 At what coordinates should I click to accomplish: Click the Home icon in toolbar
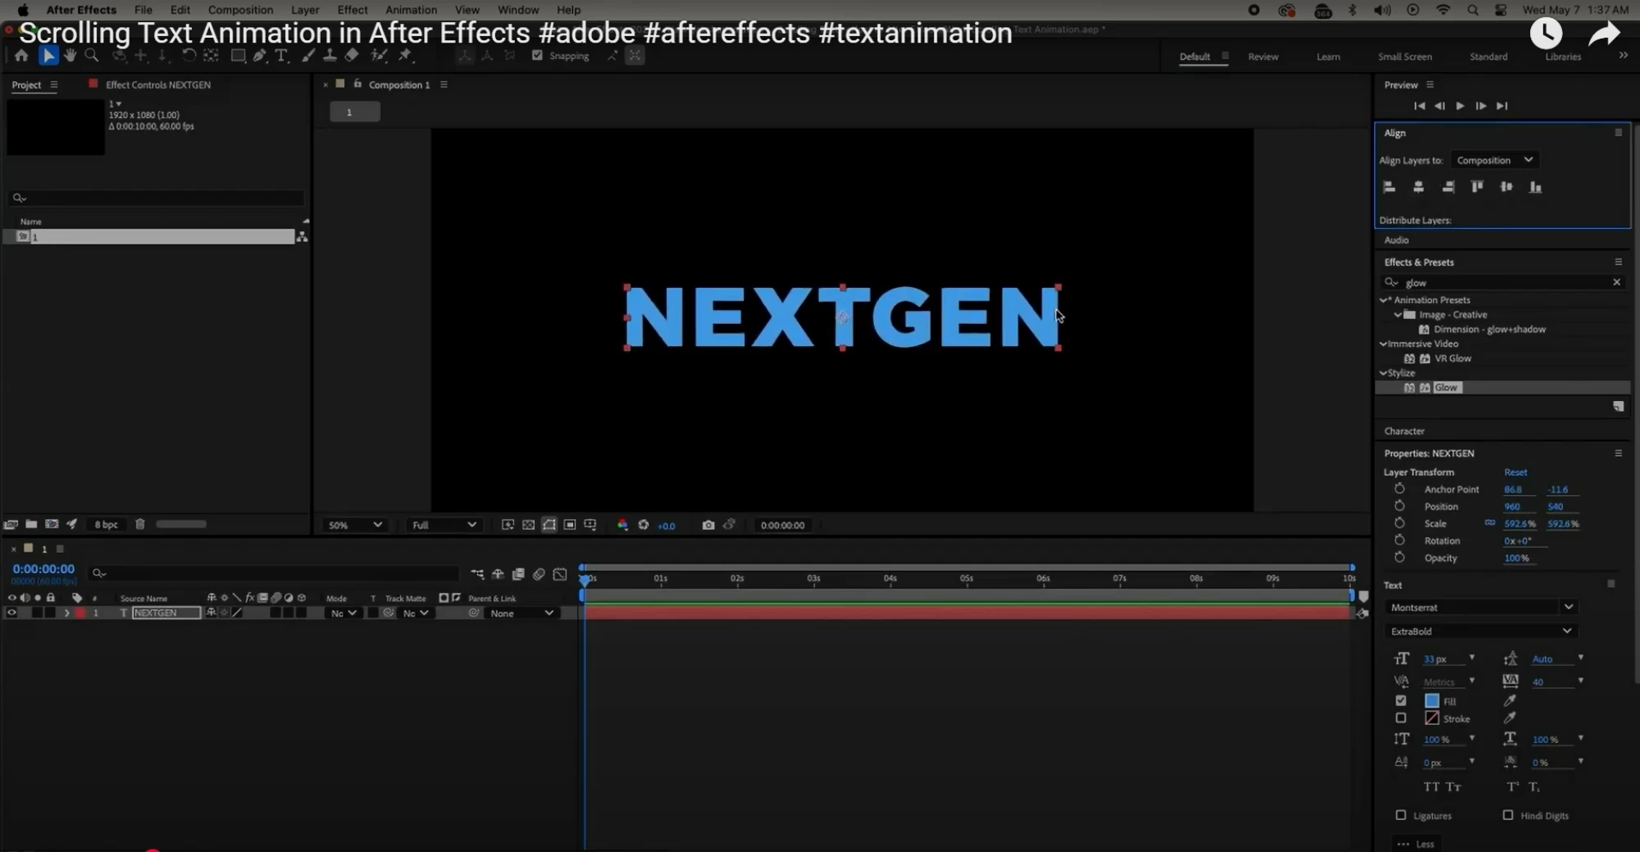pyautogui.click(x=21, y=56)
